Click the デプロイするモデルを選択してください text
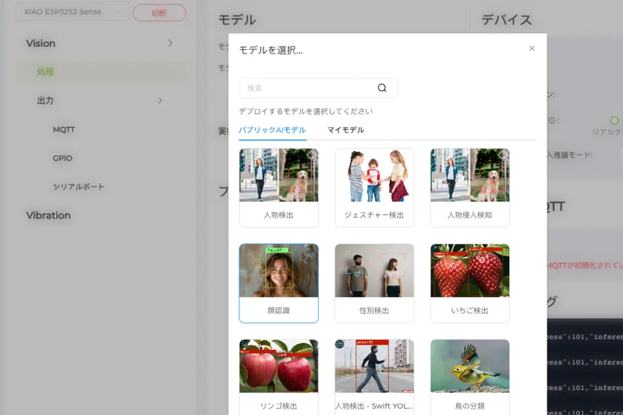Viewport: 623px width, 415px height. (x=305, y=111)
